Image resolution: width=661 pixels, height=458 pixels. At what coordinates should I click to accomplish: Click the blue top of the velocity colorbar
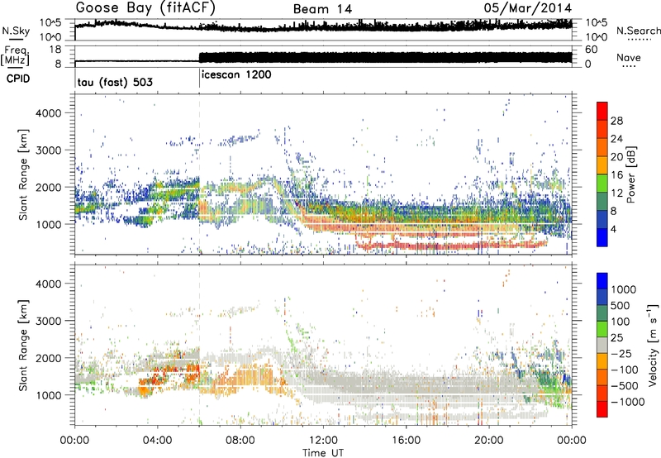point(602,280)
